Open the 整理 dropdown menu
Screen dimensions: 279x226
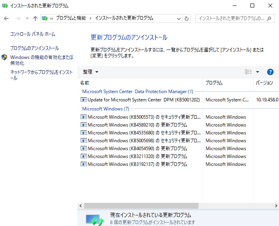click(x=90, y=72)
